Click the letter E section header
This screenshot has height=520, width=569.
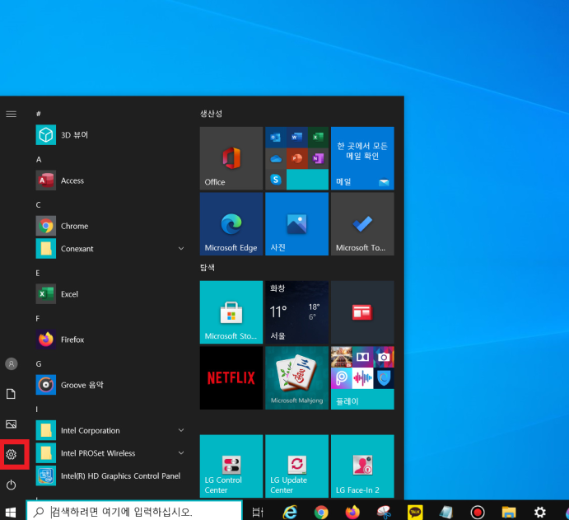38,273
